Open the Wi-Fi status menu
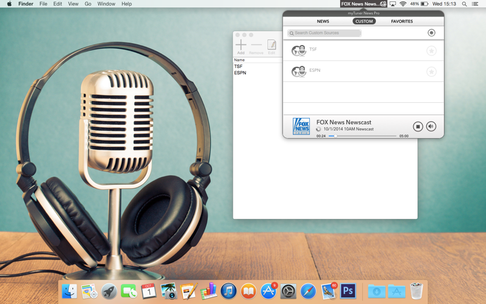The height and width of the screenshot is (304, 486). click(403, 4)
